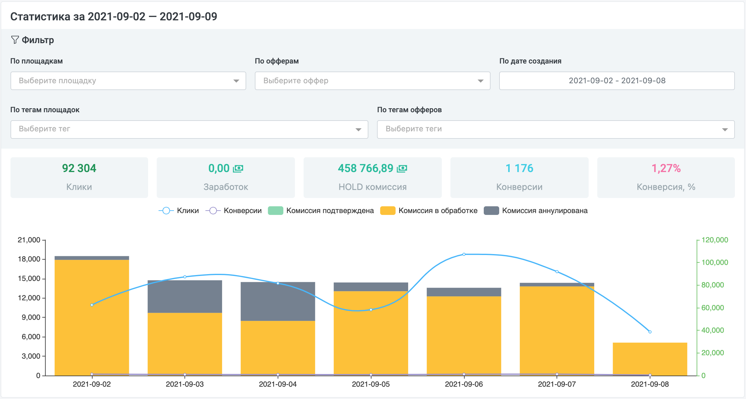This screenshot has height=399, width=746.
Task: Click the 1,27% 'Конверсия, %' stat card
Action: pyautogui.click(x=666, y=178)
